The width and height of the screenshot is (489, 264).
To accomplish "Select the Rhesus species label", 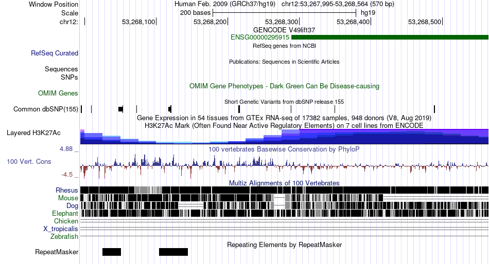I will click(67, 190).
